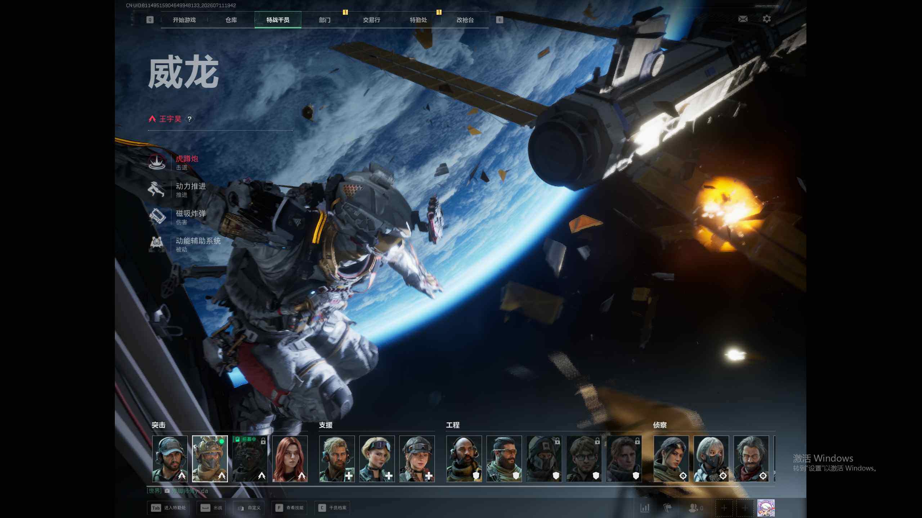Click the 进入特勤处 button
922x518 pixels.
168,508
